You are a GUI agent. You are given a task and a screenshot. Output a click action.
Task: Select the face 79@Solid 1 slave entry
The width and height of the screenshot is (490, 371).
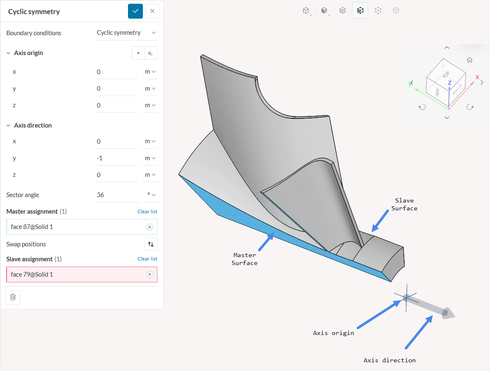(x=75, y=275)
